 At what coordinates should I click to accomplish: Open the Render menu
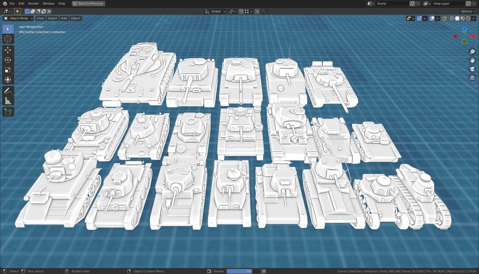33,3
